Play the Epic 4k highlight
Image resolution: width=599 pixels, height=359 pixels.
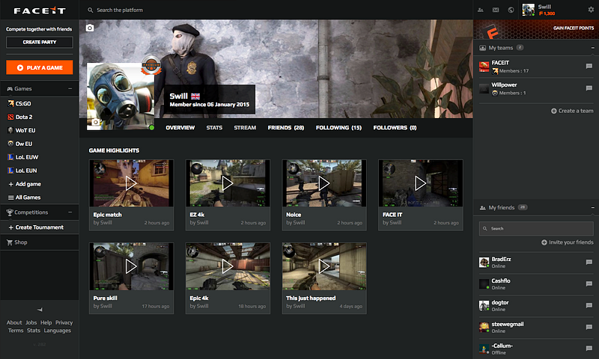pos(228,267)
